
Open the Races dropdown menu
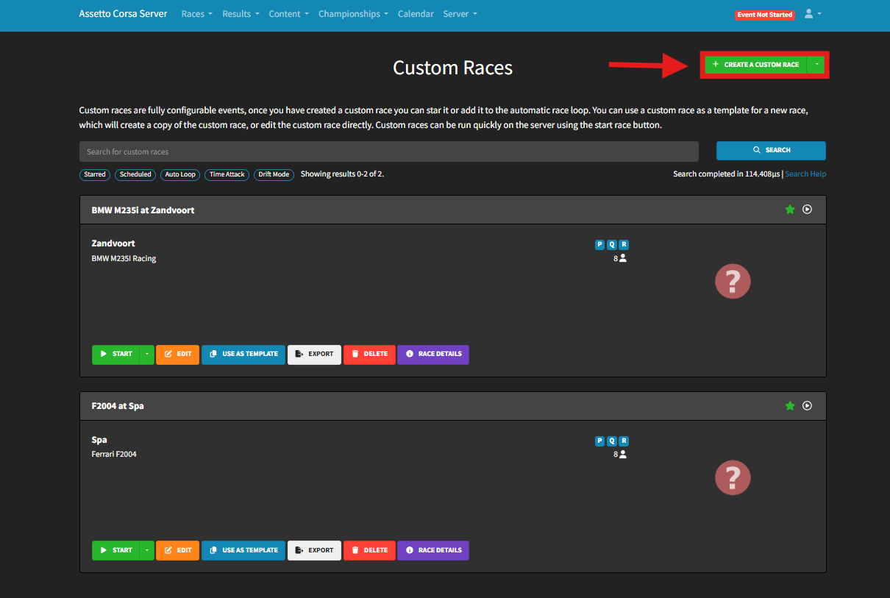[x=197, y=14]
